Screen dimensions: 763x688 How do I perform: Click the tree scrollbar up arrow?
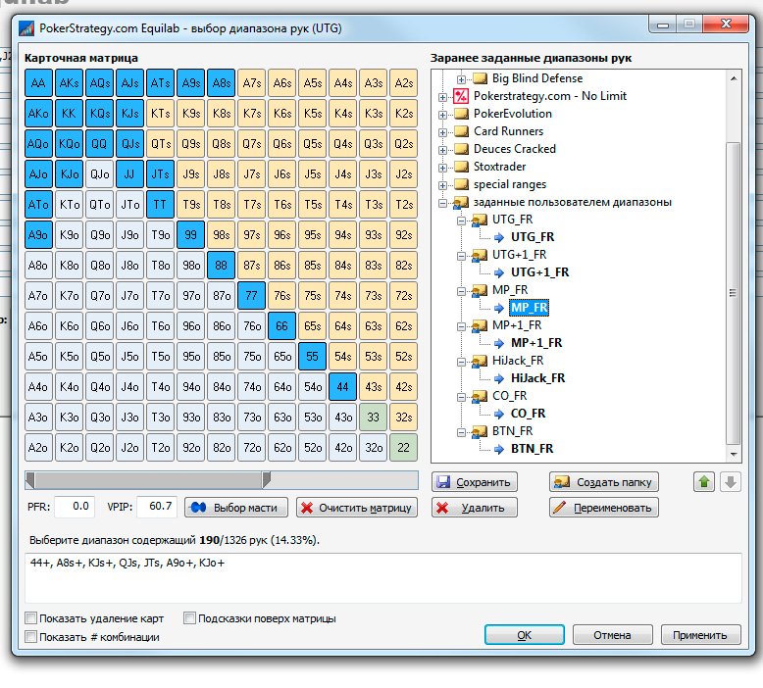click(x=734, y=78)
